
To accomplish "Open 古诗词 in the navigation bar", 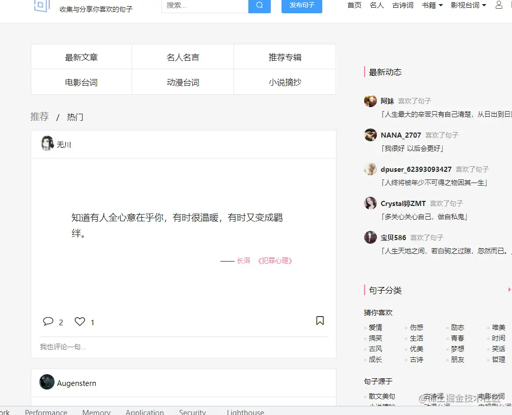I will click(402, 5).
